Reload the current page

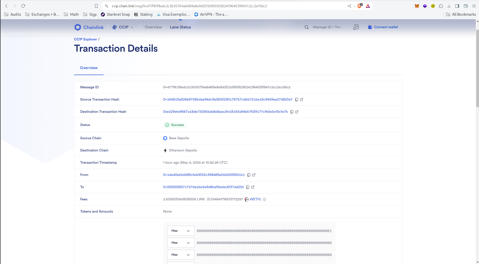click(x=23, y=6)
